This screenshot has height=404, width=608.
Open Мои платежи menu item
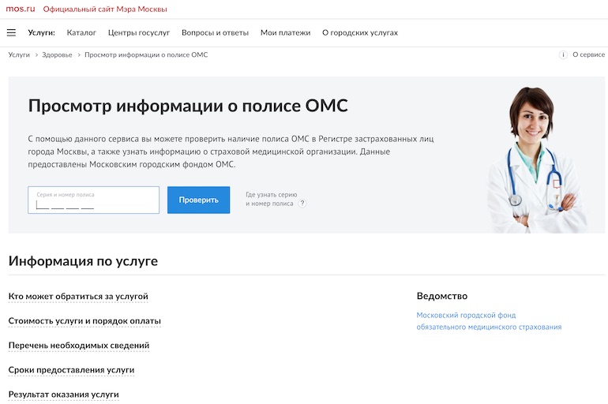(x=285, y=32)
